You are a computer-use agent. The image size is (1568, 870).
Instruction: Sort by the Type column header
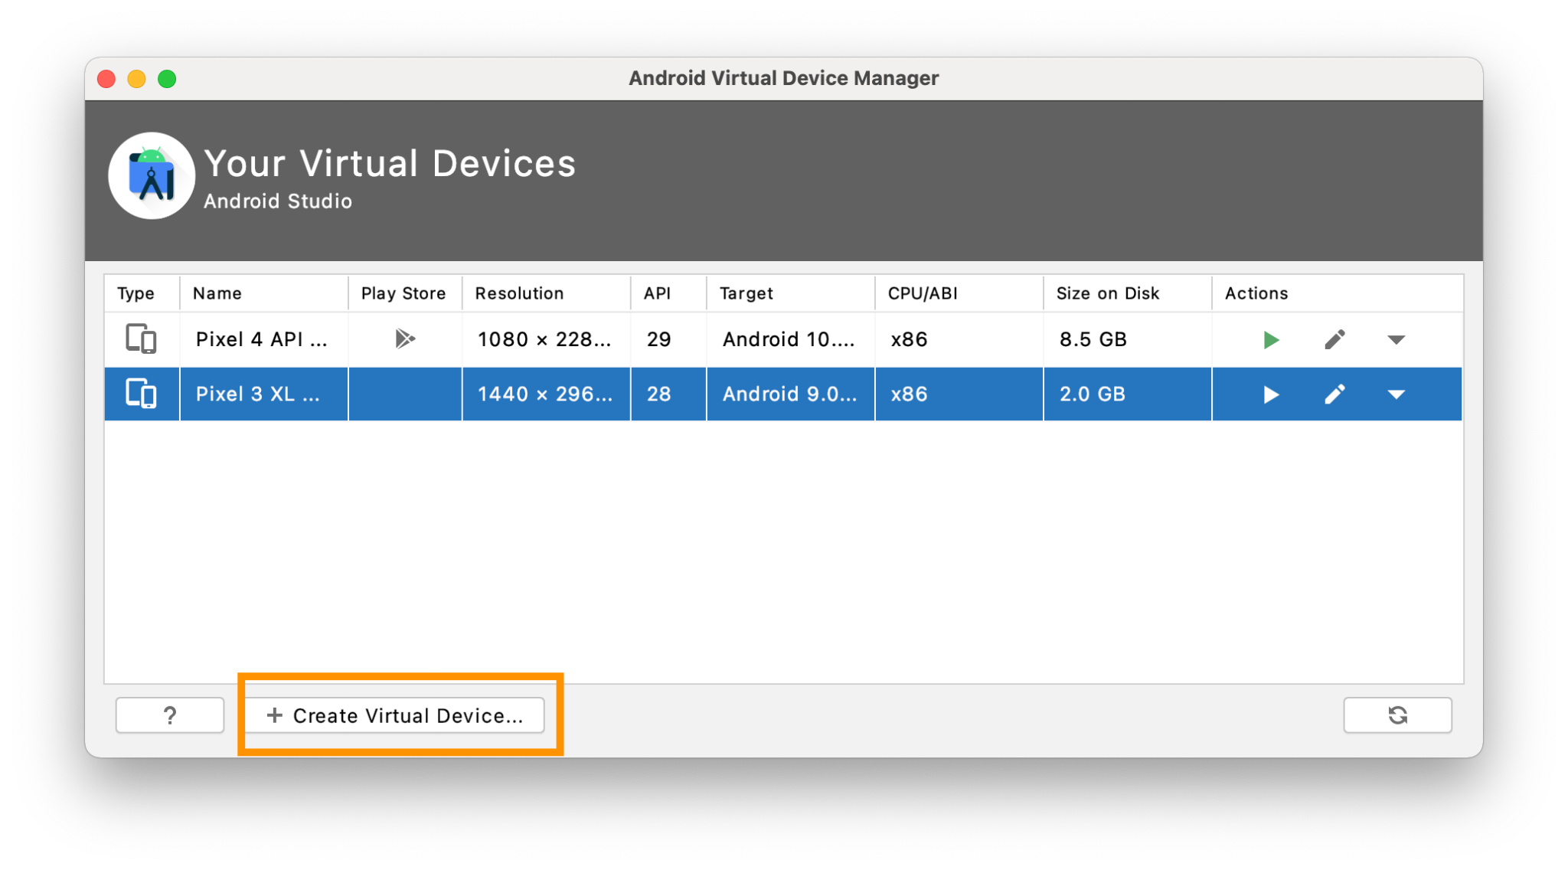(x=142, y=293)
